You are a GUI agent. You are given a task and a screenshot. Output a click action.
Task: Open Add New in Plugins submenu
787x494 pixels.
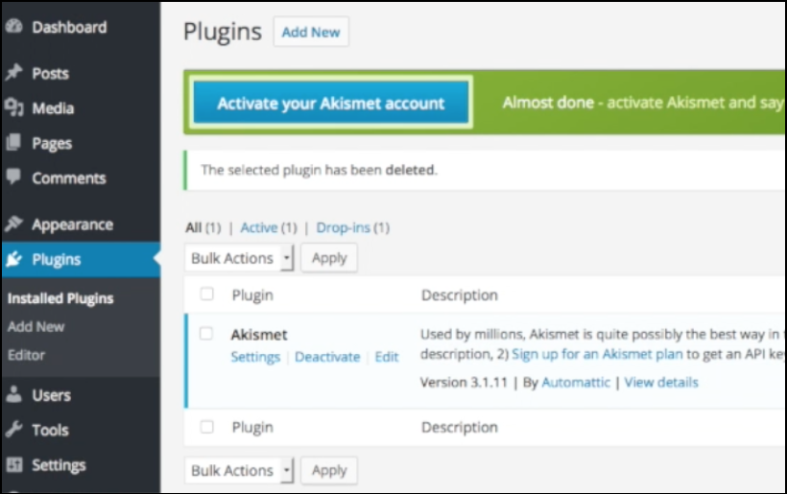(36, 326)
